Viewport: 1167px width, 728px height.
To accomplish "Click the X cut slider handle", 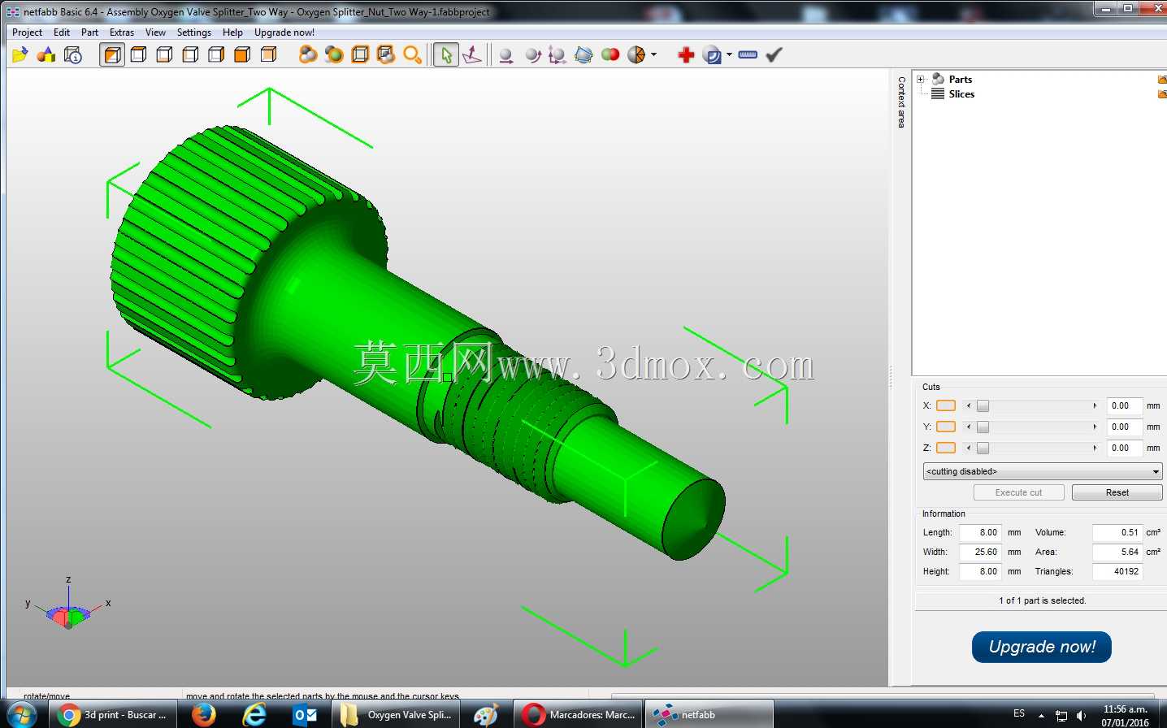I will click(983, 405).
